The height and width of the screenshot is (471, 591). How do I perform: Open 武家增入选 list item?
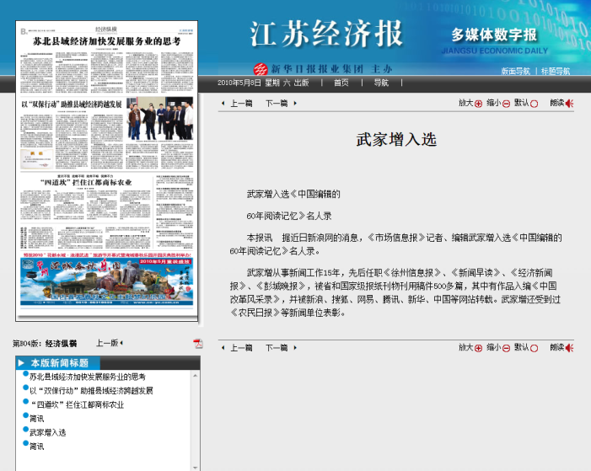pyautogui.click(x=47, y=432)
